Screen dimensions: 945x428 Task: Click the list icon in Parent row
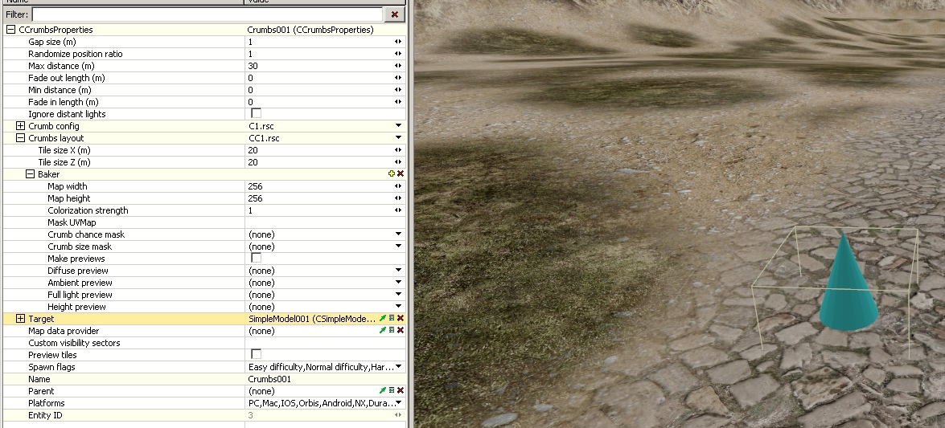click(x=392, y=391)
